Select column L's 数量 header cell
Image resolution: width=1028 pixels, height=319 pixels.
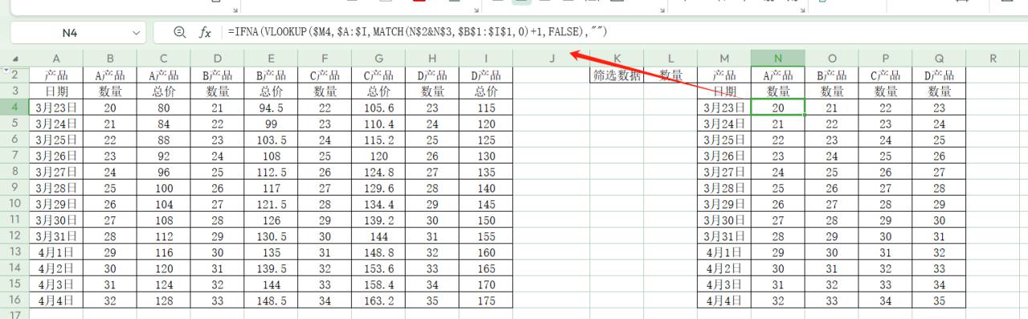point(671,75)
